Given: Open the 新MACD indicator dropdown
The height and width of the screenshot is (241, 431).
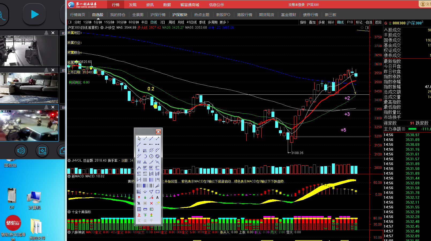Looking at the screenshot, I should pos(69,176).
